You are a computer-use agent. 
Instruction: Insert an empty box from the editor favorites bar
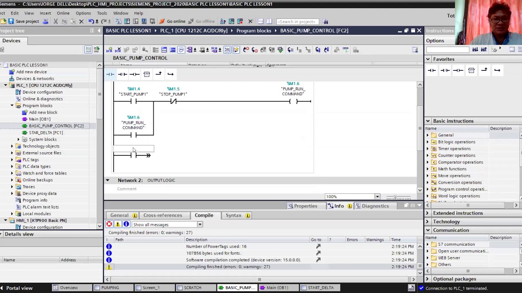[x=147, y=74]
